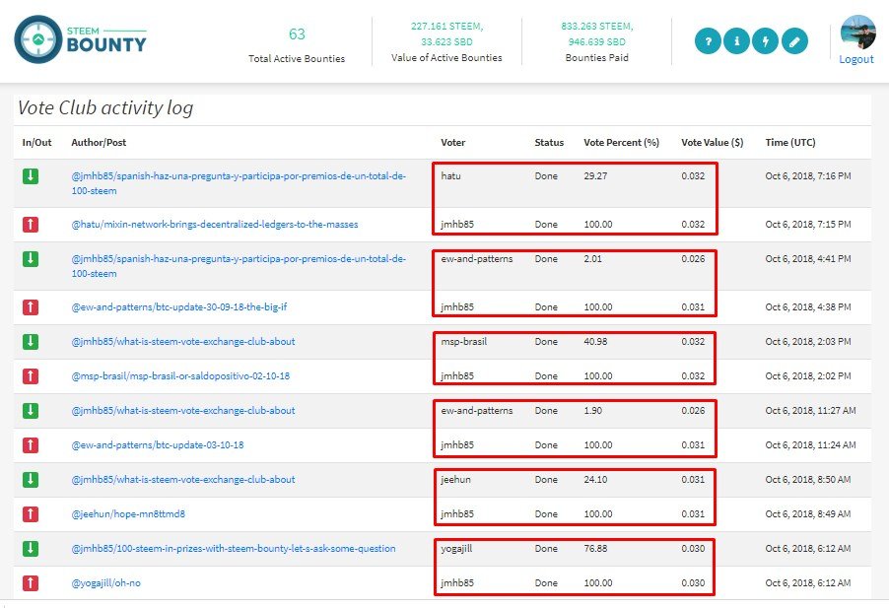Open @jeehun/hope-mn8ttmd8 post link
The image size is (889, 608).
[x=128, y=514]
